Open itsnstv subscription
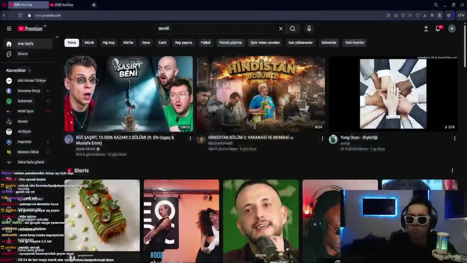Screen dimensions: 467x263 pyautogui.click(x=28, y=121)
